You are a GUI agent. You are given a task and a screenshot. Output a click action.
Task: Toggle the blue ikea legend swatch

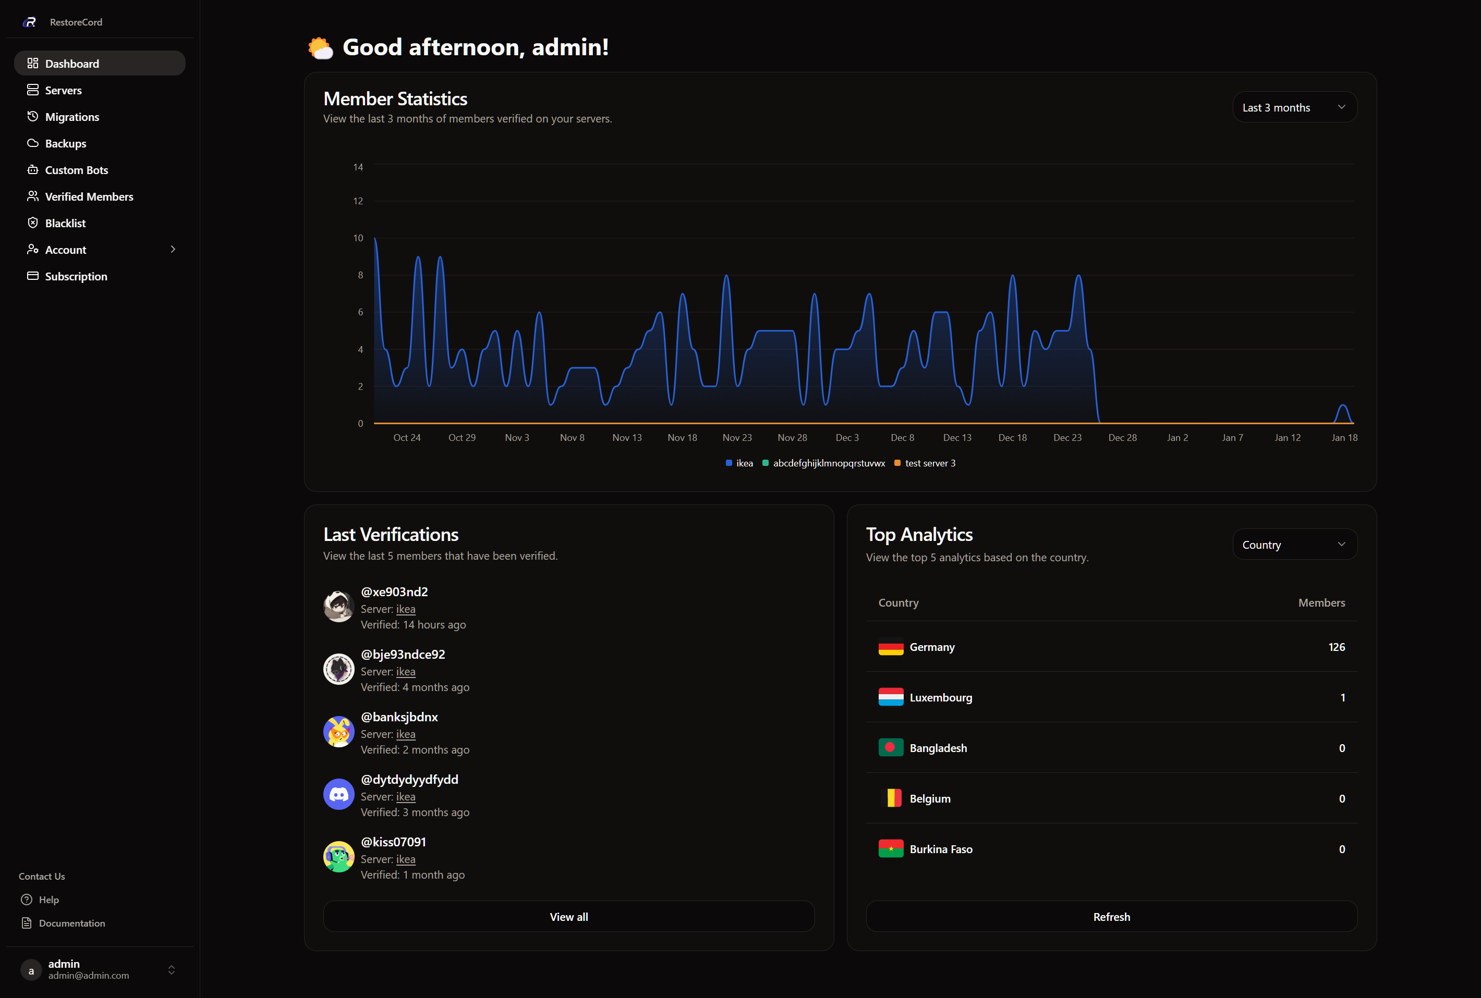coord(729,463)
